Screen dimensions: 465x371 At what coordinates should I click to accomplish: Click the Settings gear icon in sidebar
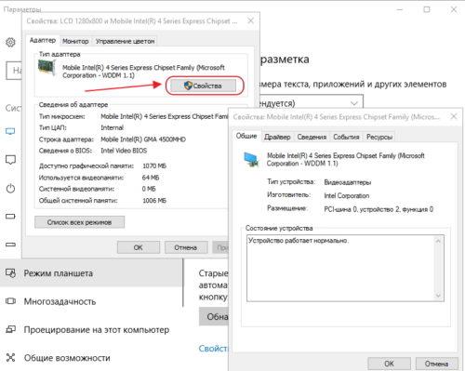pyautogui.click(x=10, y=42)
